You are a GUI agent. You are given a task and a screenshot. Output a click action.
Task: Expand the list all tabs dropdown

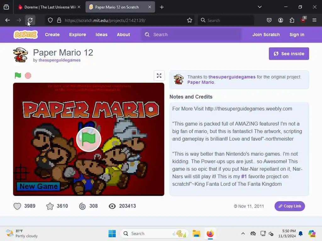pyautogui.click(x=259, y=7)
